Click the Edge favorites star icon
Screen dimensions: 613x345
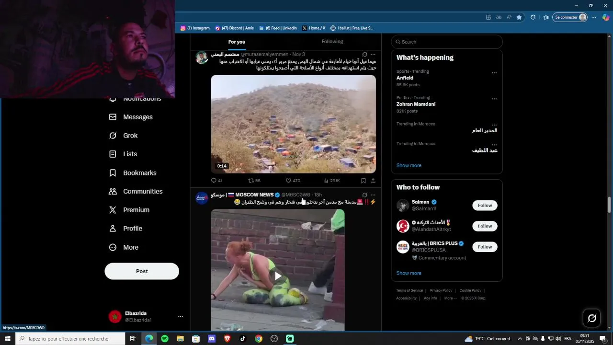tap(519, 17)
